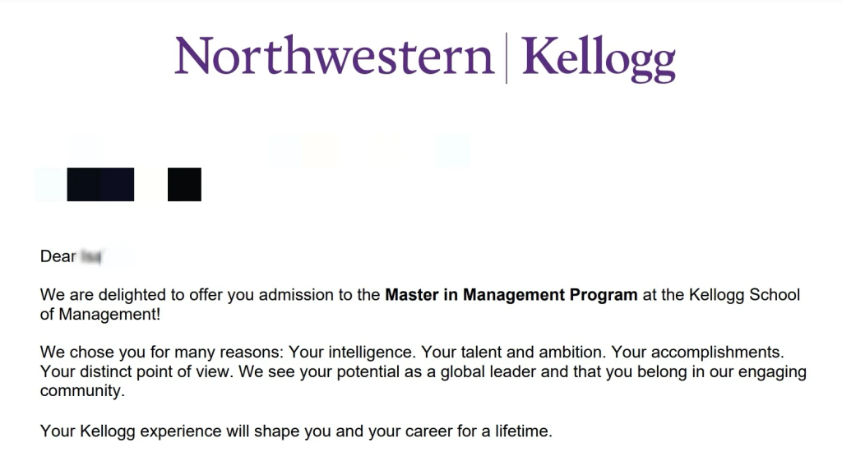Click the blurred recipient name after Dear
Viewport: 842px width, 461px height.
[x=91, y=257]
